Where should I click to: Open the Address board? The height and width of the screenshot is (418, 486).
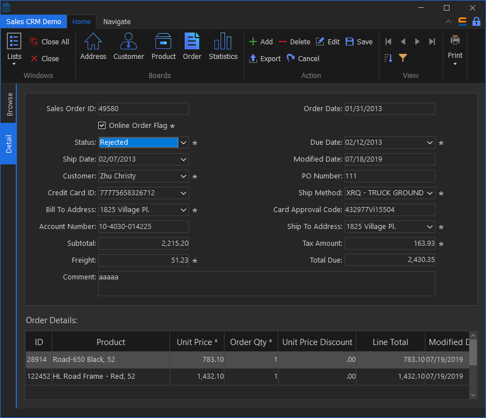pyautogui.click(x=93, y=47)
